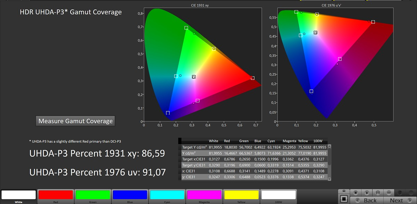Viewport: 417px width, 204px height.
Task: Expand the pattern panel up arrow
Action: click(x=344, y=191)
